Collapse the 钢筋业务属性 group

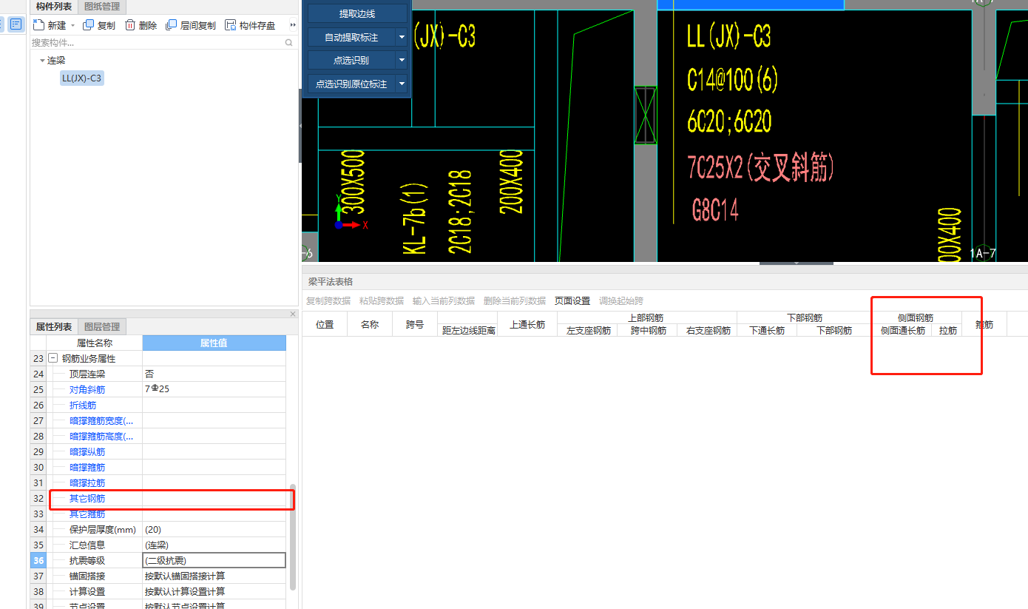[53, 358]
